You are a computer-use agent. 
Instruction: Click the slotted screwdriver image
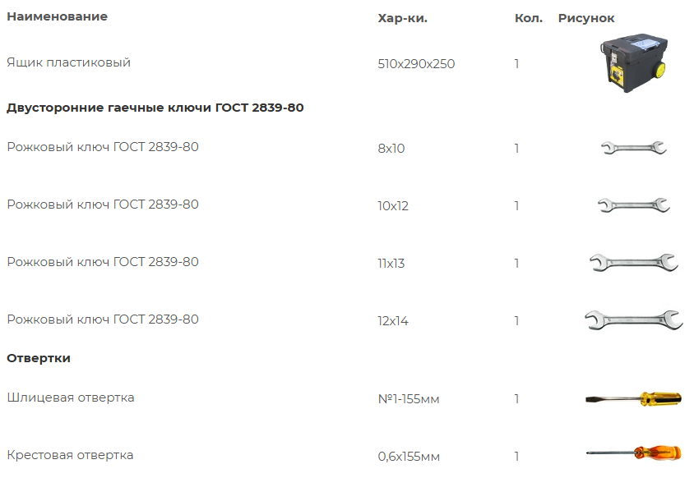[633, 399]
